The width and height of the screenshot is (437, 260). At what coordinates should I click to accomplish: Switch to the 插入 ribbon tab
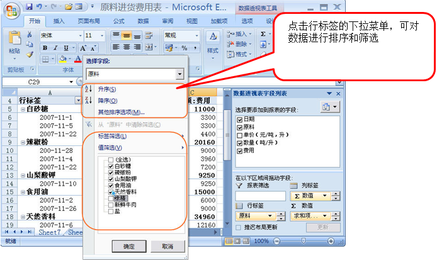point(59,21)
